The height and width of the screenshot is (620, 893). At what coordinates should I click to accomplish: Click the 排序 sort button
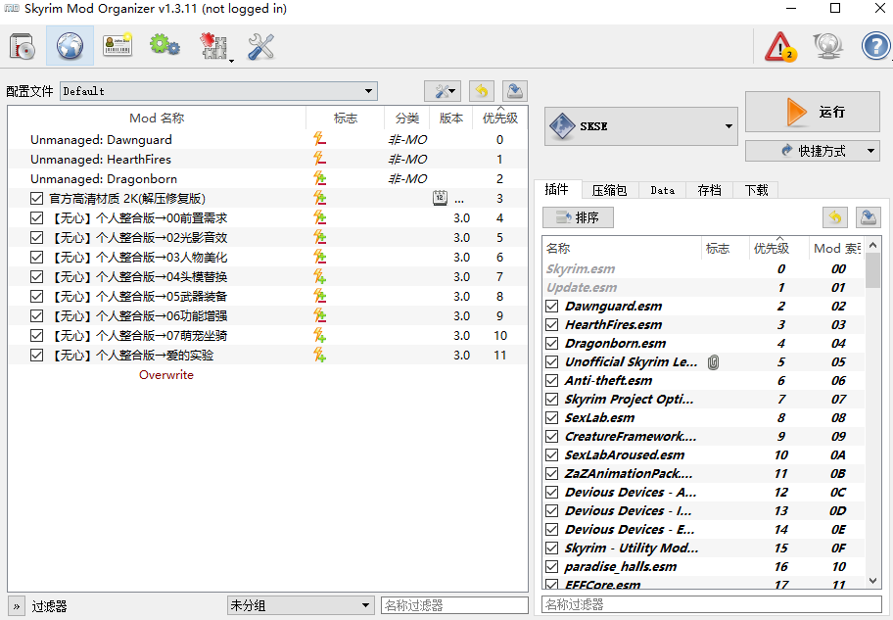pyautogui.click(x=578, y=217)
